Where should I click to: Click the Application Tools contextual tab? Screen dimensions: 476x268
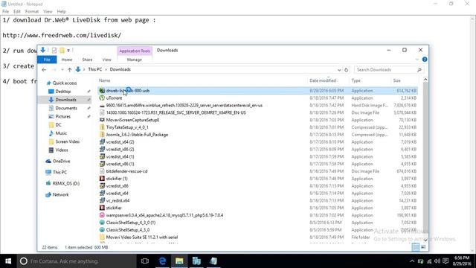(x=135, y=51)
